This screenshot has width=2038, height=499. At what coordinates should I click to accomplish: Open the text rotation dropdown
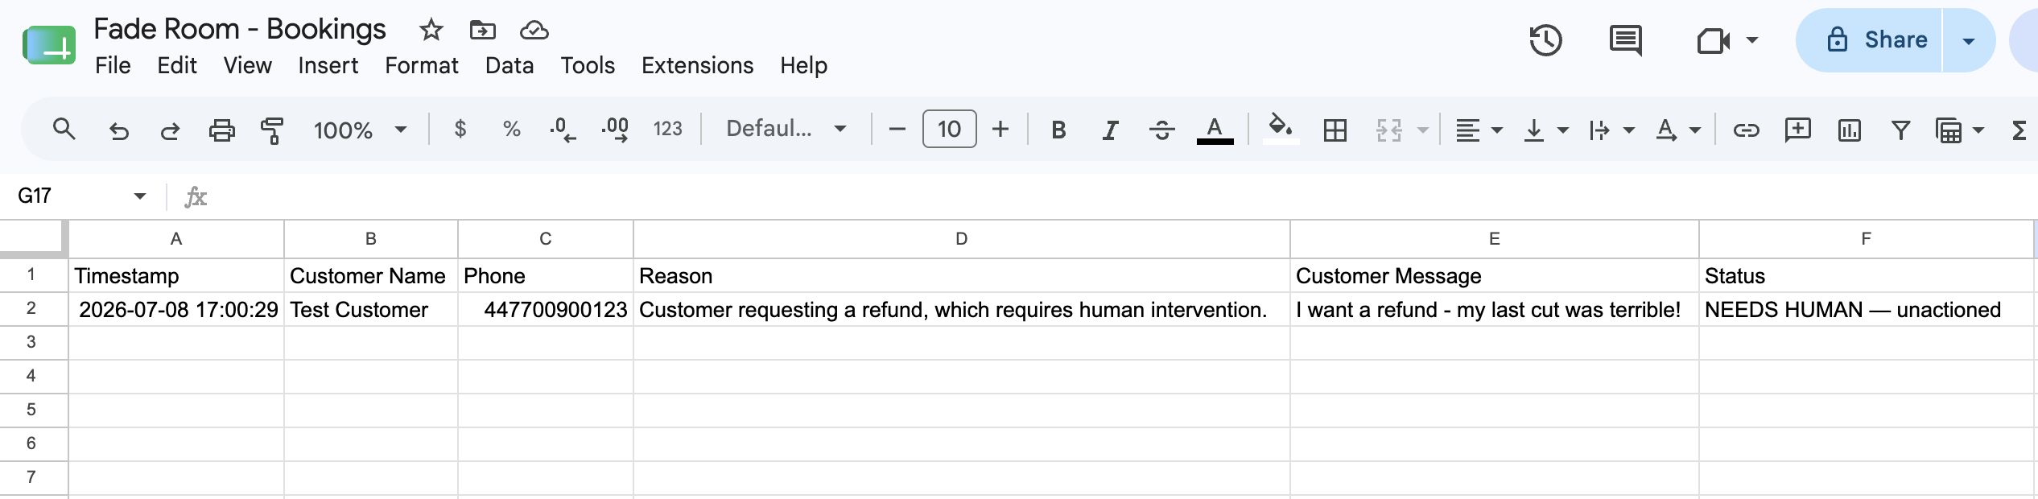tap(1678, 130)
